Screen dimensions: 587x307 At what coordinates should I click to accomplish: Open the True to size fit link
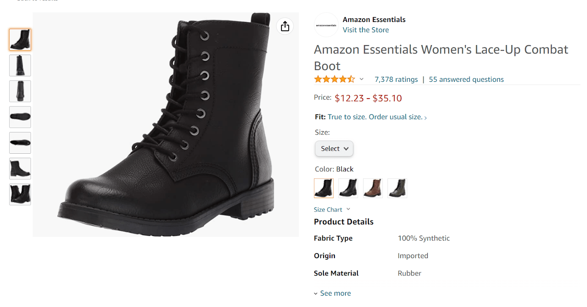[377, 117]
